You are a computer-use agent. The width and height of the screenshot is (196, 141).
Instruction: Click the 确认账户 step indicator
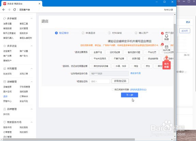[x=141, y=33]
